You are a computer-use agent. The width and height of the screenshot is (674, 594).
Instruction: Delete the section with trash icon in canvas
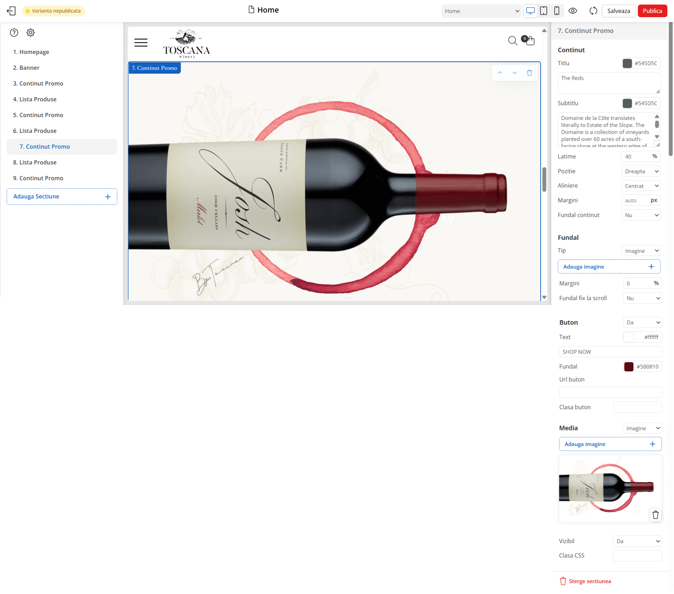coord(529,73)
